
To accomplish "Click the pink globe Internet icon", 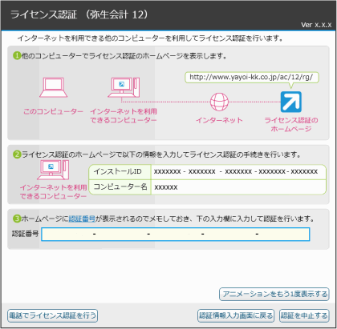I will click(x=219, y=102).
